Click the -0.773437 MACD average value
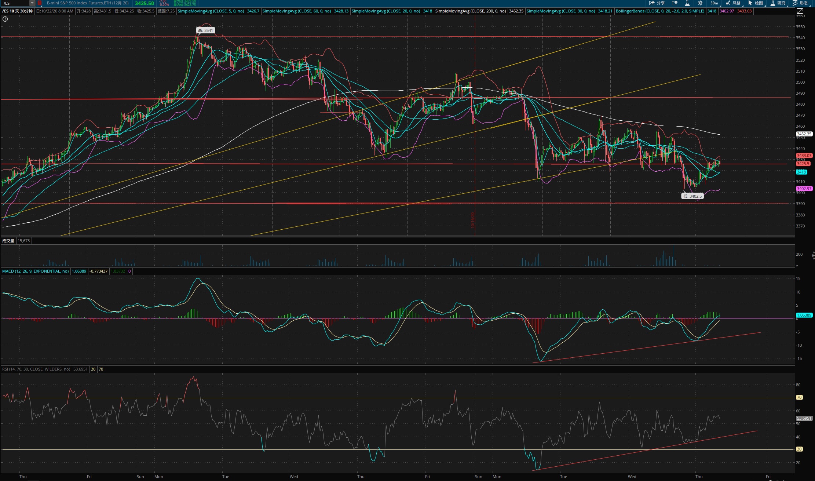This screenshot has width=815, height=481. (x=99, y=271)
